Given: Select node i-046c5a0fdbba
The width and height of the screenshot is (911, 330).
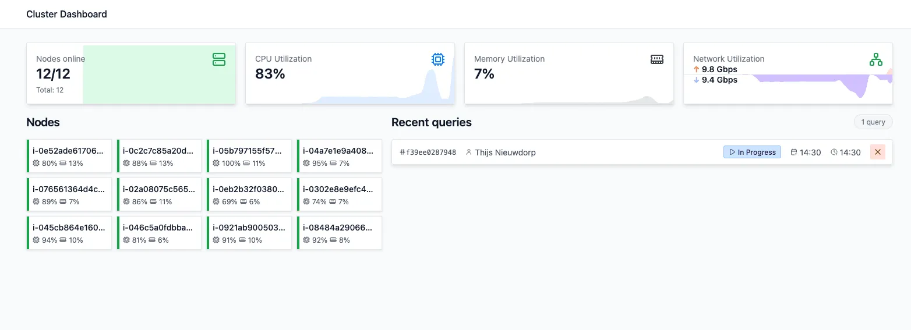Looking at the screenshot, I should (x=159, y=233).
